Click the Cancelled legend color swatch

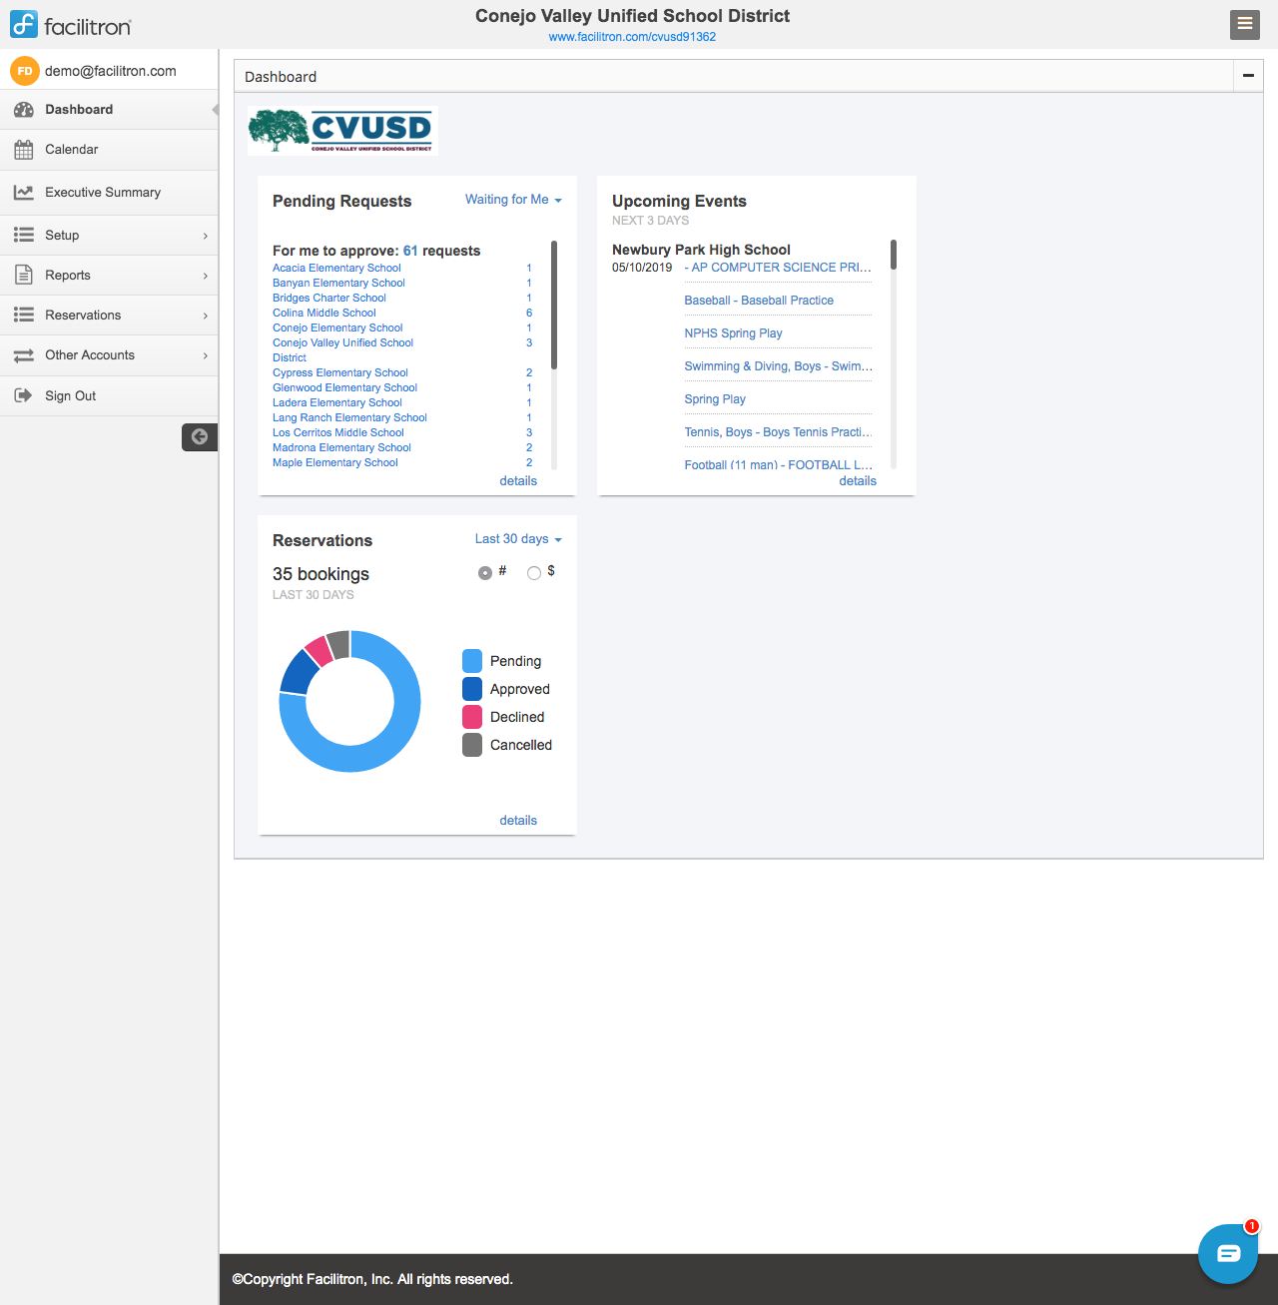pos(472,745)
